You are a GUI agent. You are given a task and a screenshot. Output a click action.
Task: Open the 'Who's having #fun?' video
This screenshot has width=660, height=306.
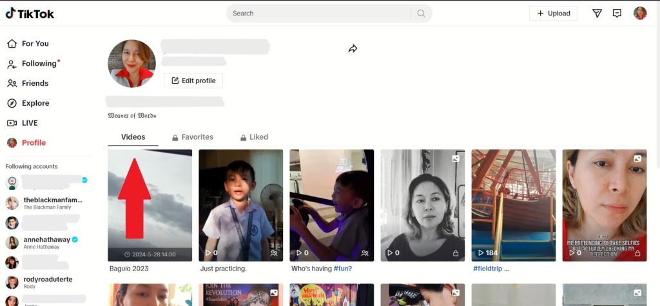332,206
